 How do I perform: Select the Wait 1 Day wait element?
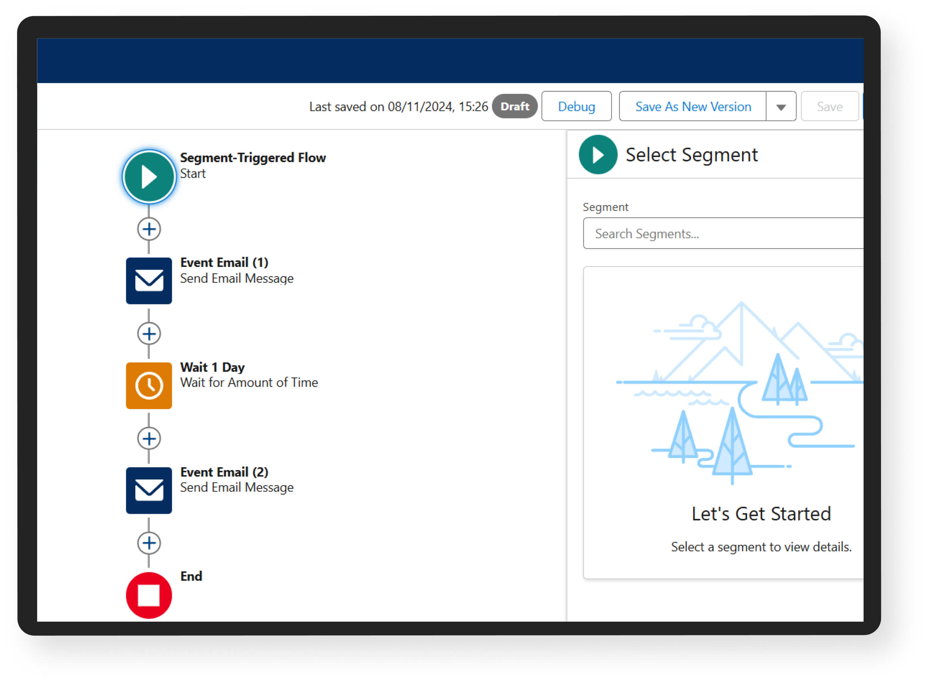149,386
